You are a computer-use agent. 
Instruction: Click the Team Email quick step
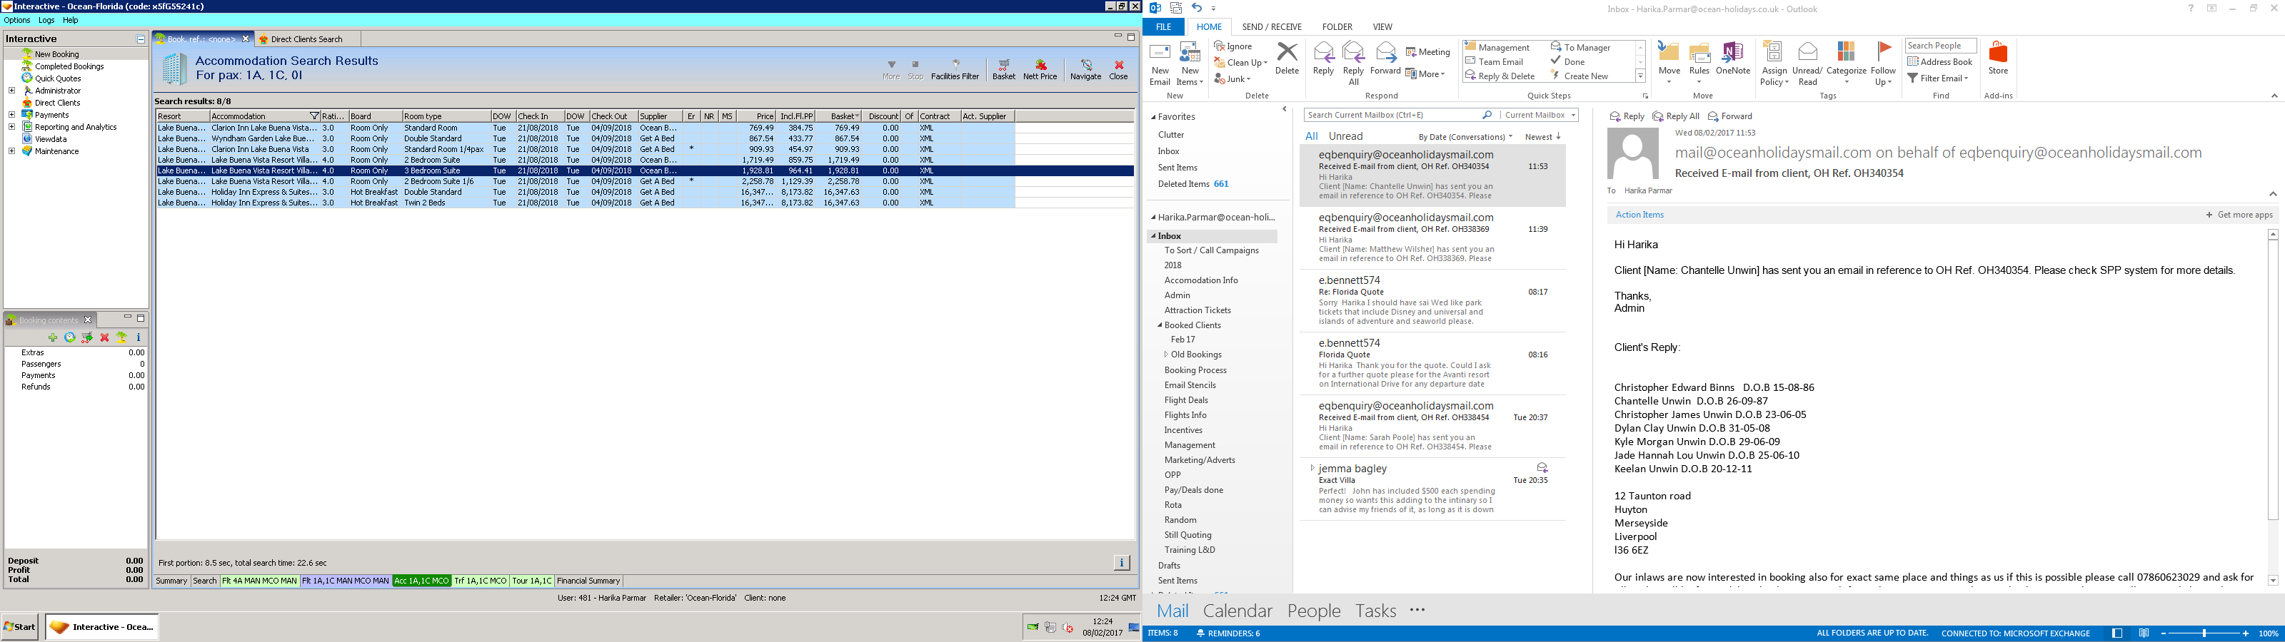tap(1494, 61)
